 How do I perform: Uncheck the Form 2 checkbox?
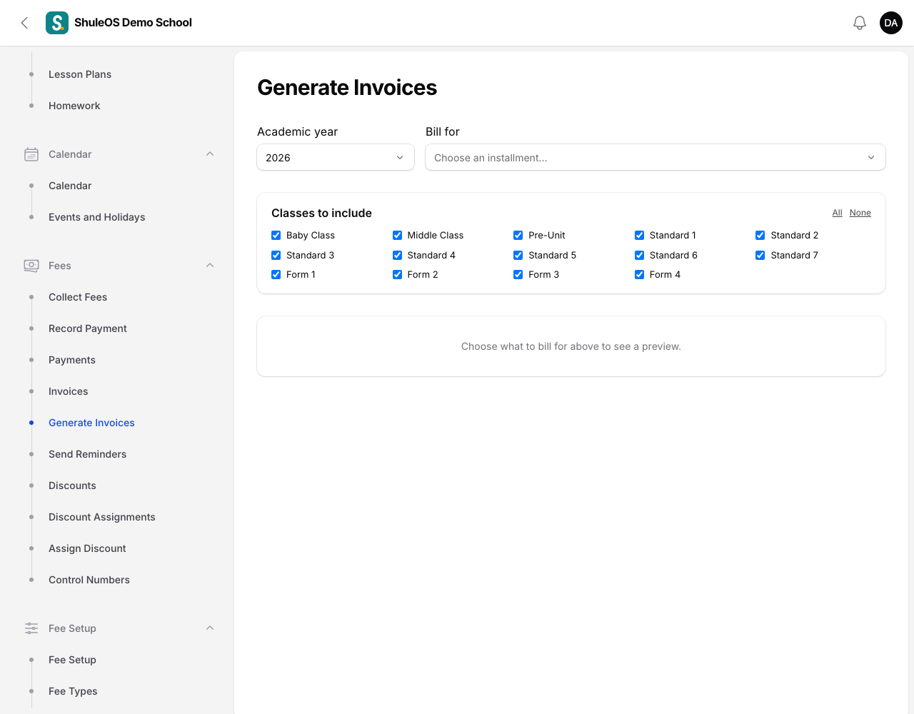[398, 275]
